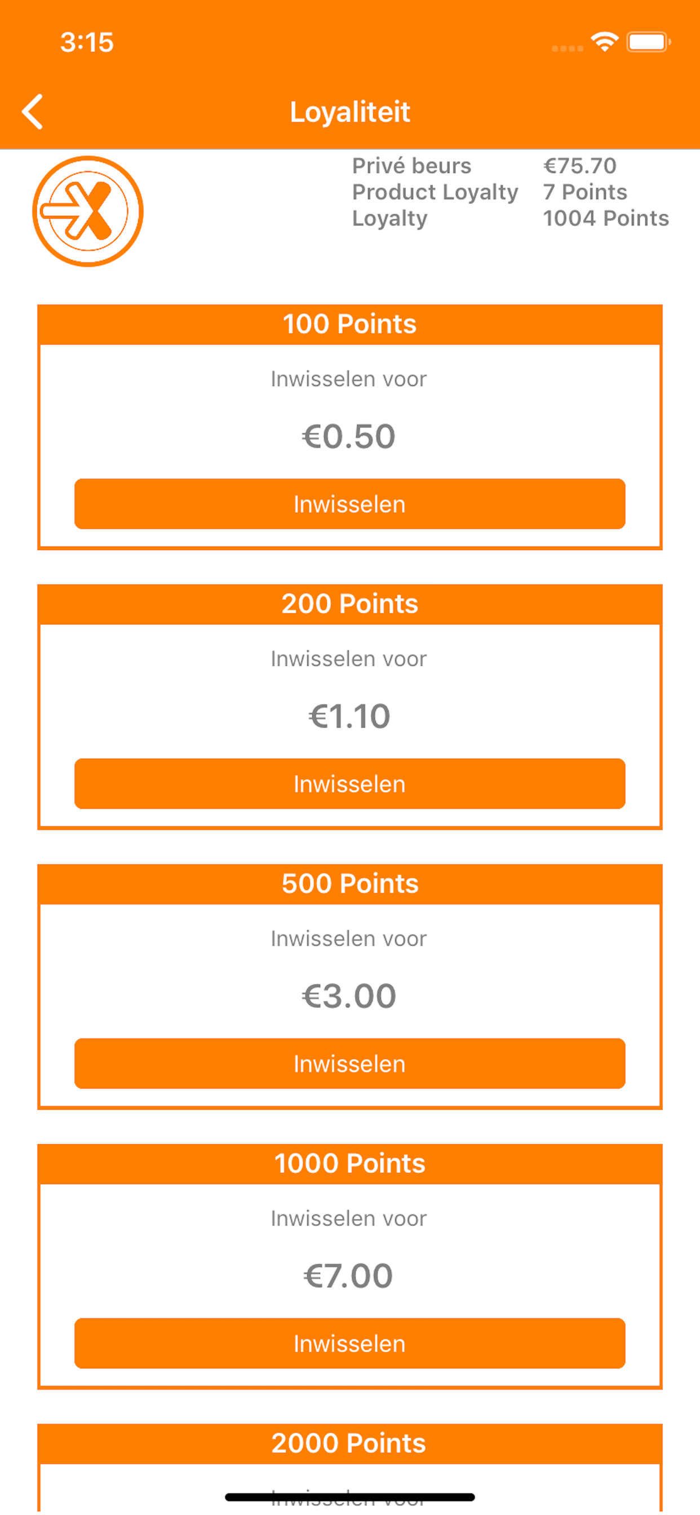Select the 200 Points card header

pyautogui.click(x=349, y=604)
